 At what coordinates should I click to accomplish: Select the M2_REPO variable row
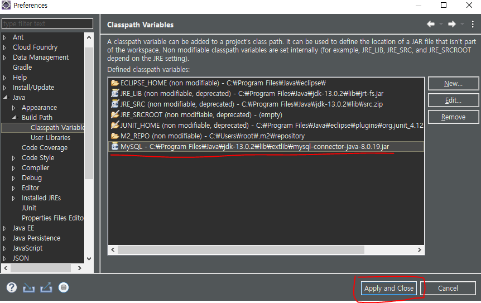266,136
